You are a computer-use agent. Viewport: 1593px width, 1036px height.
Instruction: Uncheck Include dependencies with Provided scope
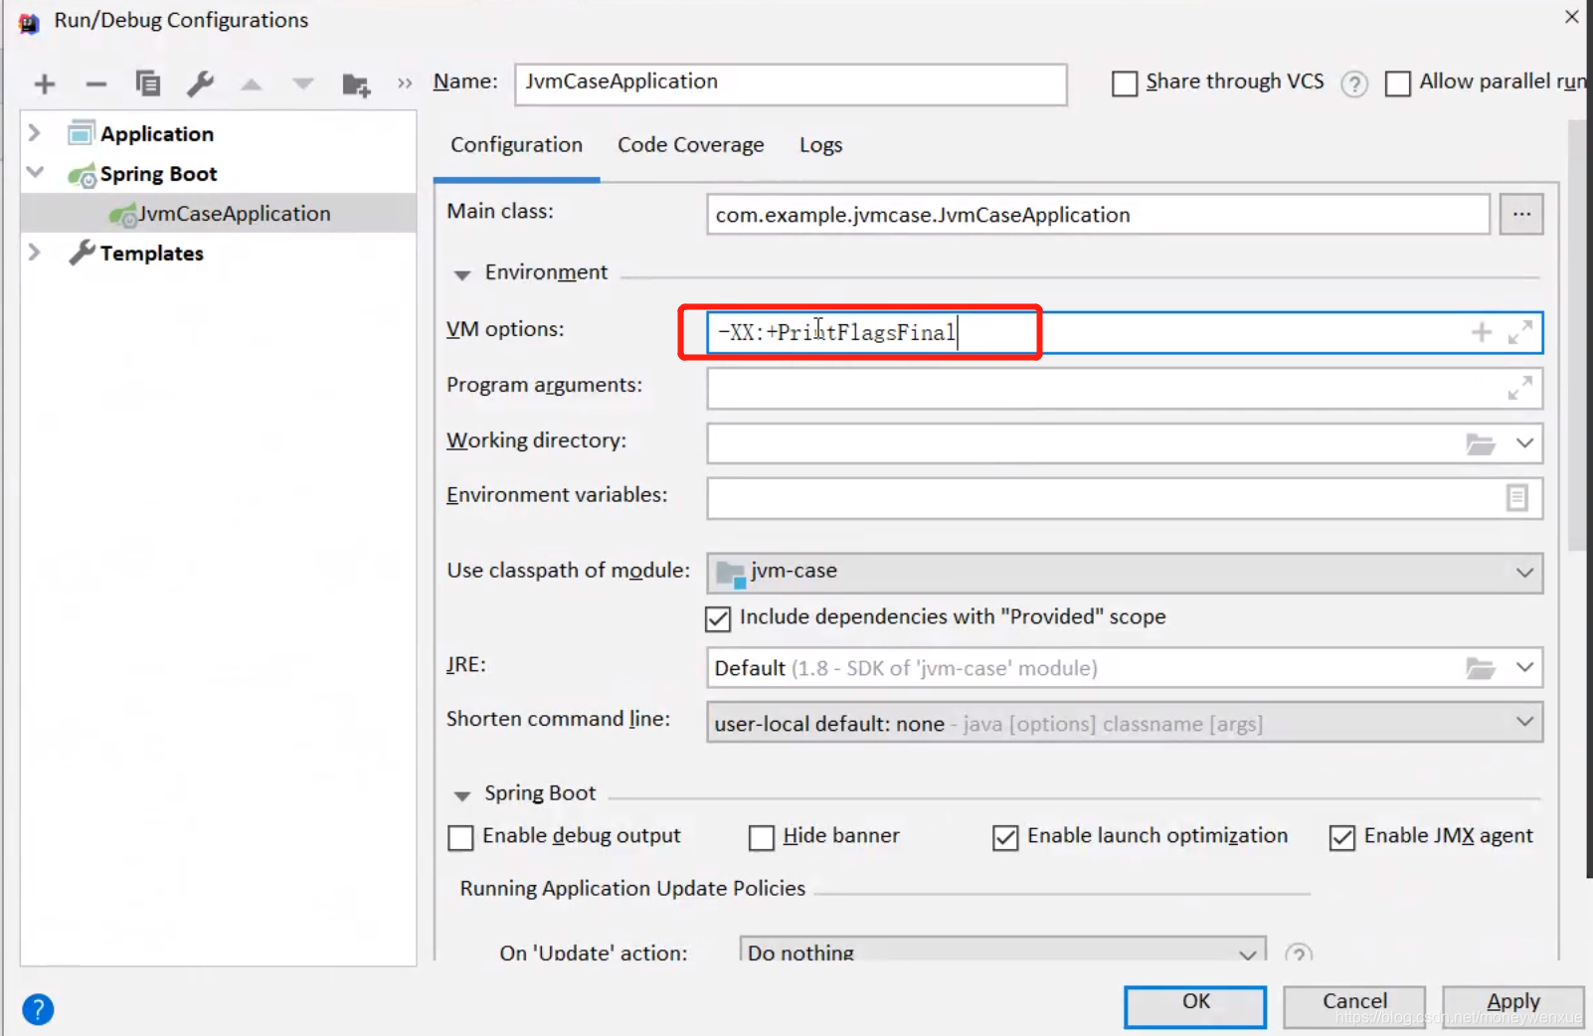click(718, 618)
